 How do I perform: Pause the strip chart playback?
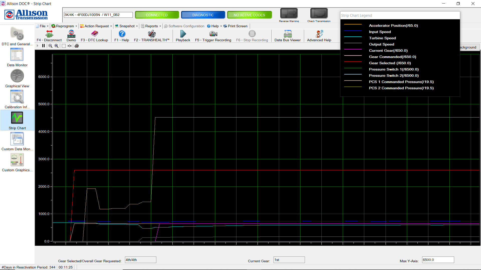(x=43, y=46)
